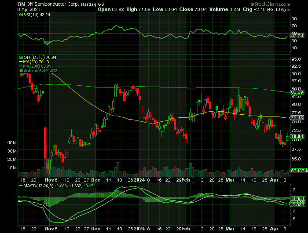Click the 9-Apr-2024 date label
Screen dimensions: 308x233
(x=29, y=9)
